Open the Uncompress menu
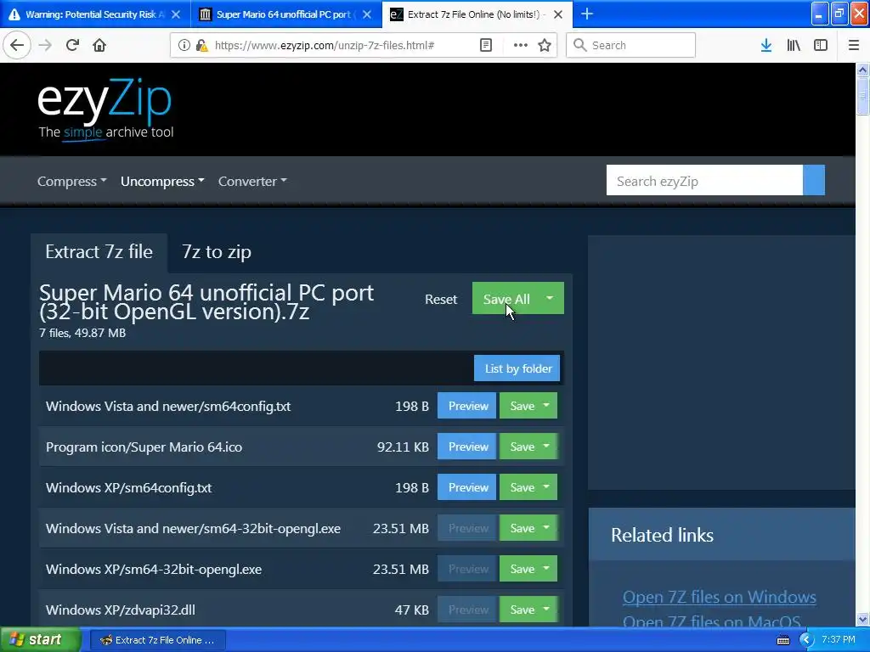The height and width of the screenshot is (652, 870). tap(162, 182)
